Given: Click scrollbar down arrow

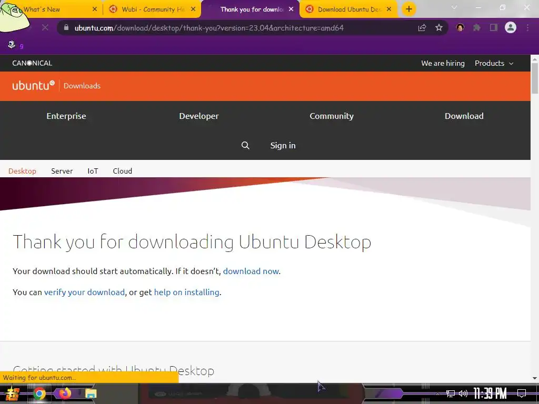Looking at the screenshot, I should [535, 378].
